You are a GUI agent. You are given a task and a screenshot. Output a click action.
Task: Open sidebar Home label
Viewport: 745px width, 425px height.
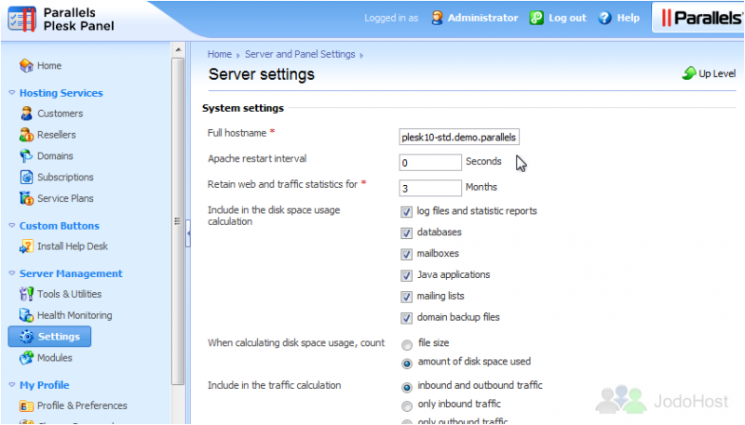[49, 65]
